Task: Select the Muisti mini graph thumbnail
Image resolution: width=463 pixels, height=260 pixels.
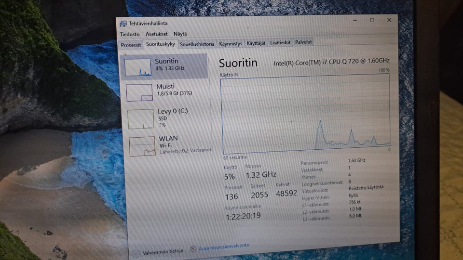Action: [x=139, y=92]
